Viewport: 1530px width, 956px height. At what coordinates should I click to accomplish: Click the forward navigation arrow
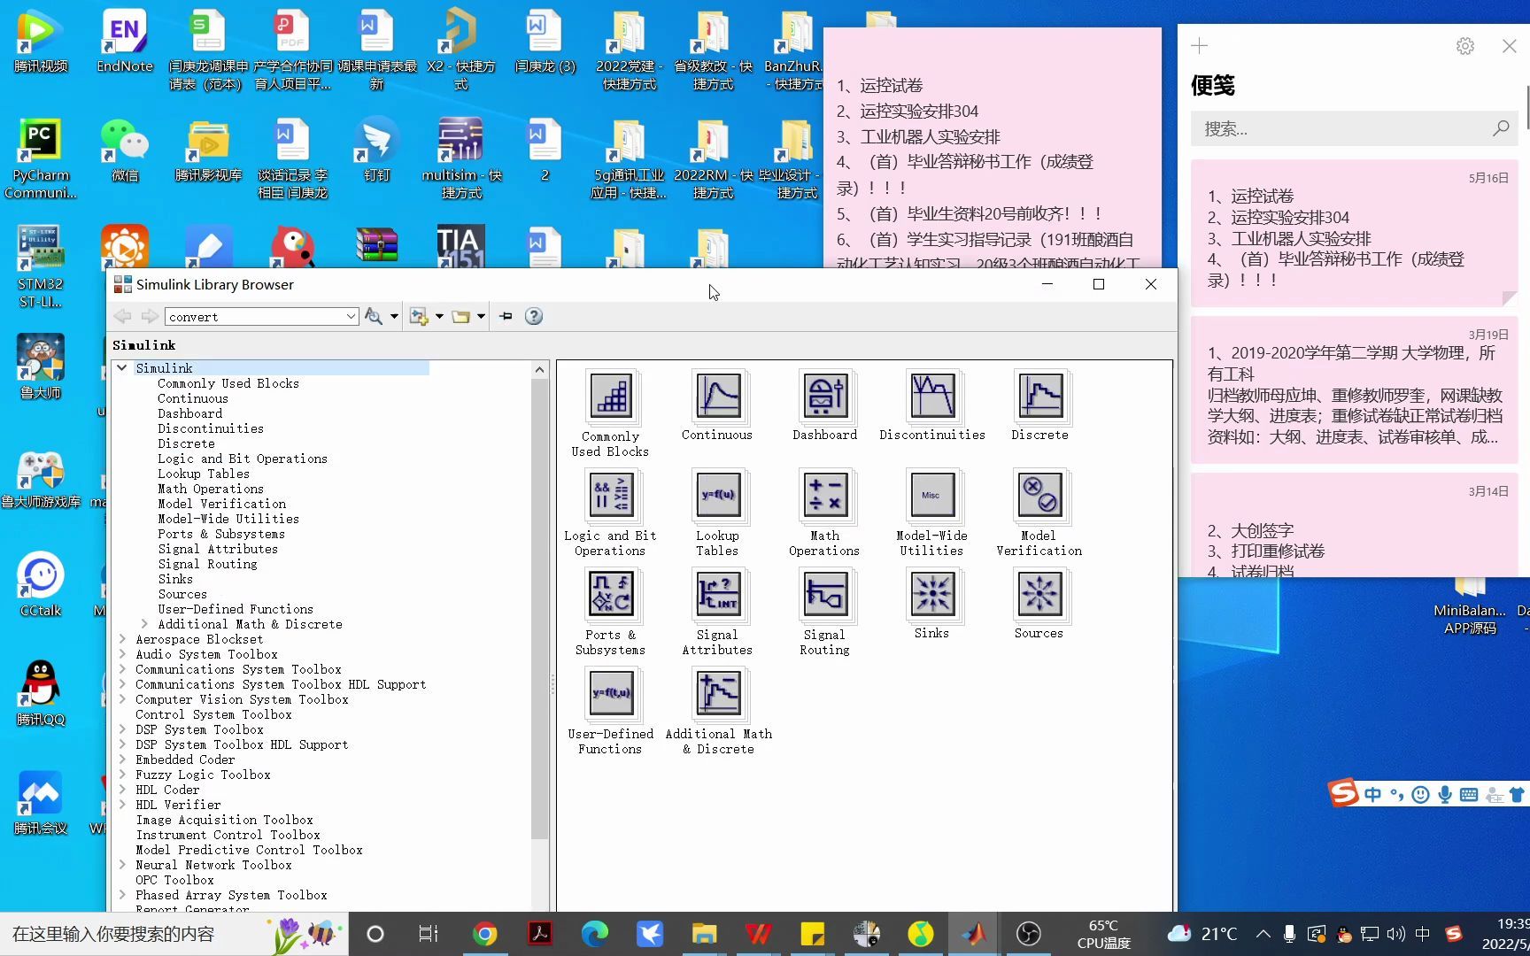click(x=150, y=316)
